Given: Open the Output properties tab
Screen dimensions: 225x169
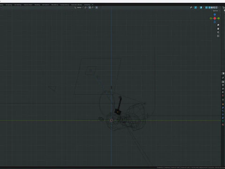Looking at the screenshot, I should click(x=223, y=85).
